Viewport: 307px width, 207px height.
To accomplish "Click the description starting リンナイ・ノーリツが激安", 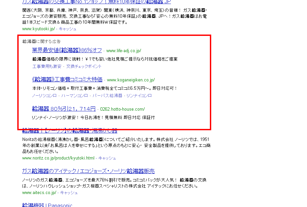I will tap(93, 117).
